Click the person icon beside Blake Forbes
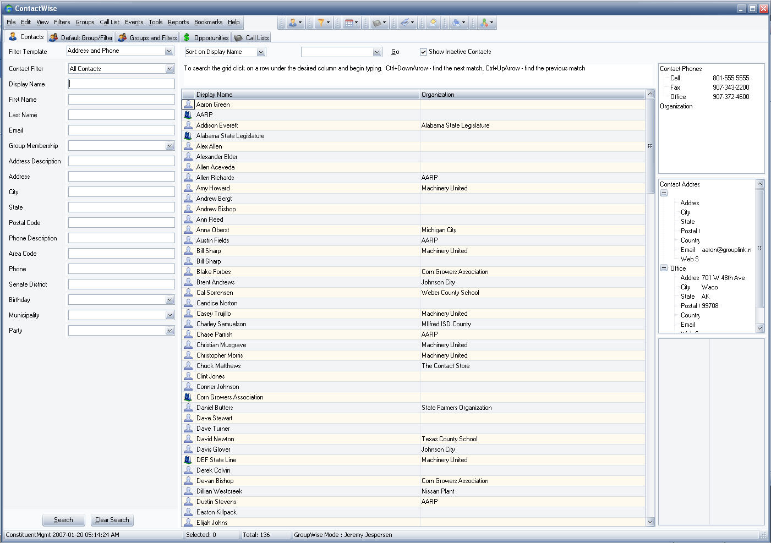771x543 pixels. pos(188,272)
